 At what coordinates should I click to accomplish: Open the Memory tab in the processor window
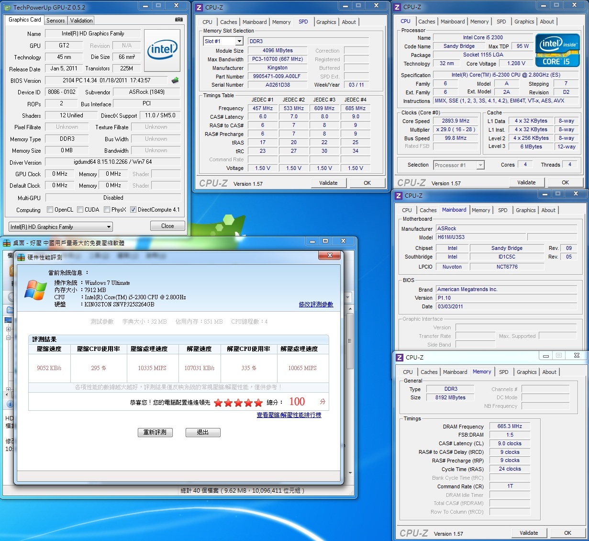click(x=479, y=22)
